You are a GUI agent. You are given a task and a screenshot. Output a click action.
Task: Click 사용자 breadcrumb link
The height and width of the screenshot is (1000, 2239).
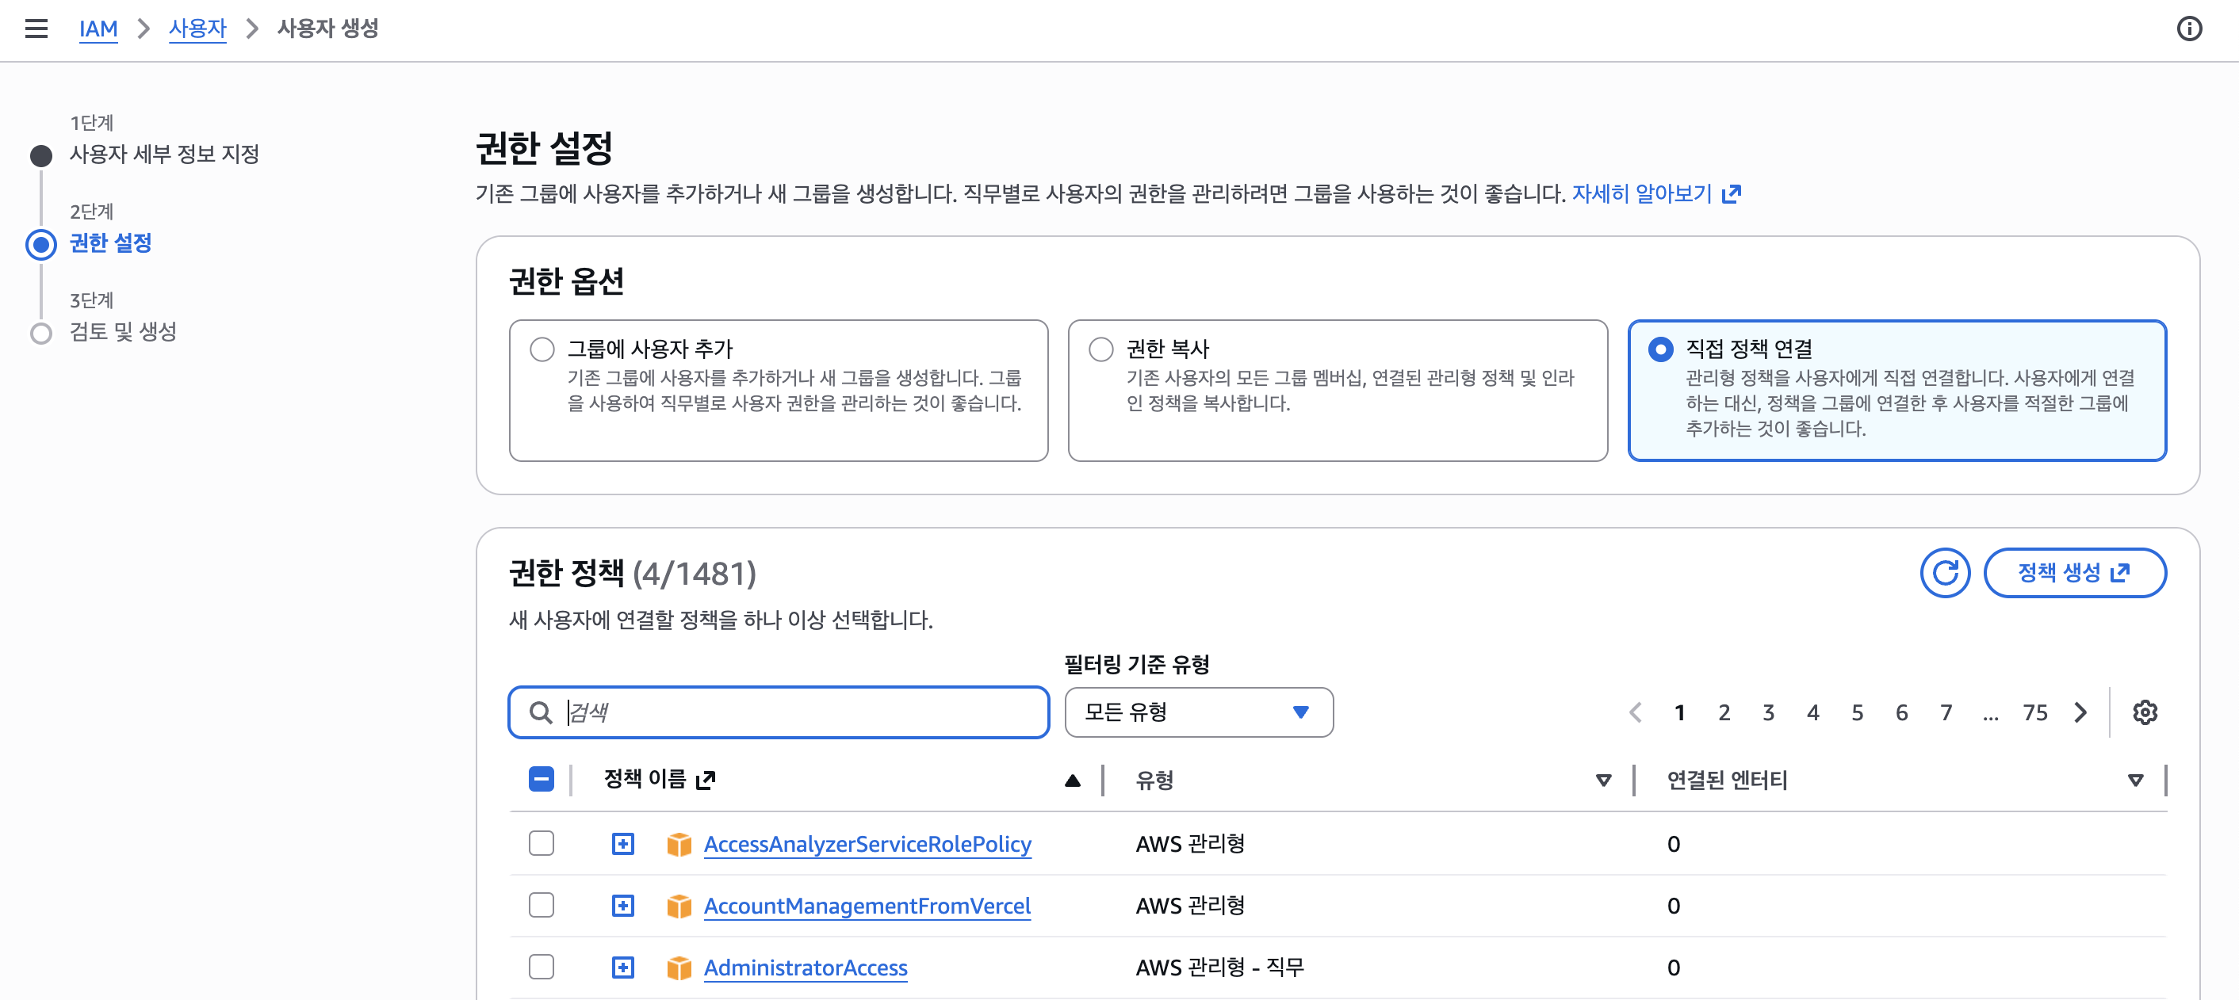click(x=197, y=29)
